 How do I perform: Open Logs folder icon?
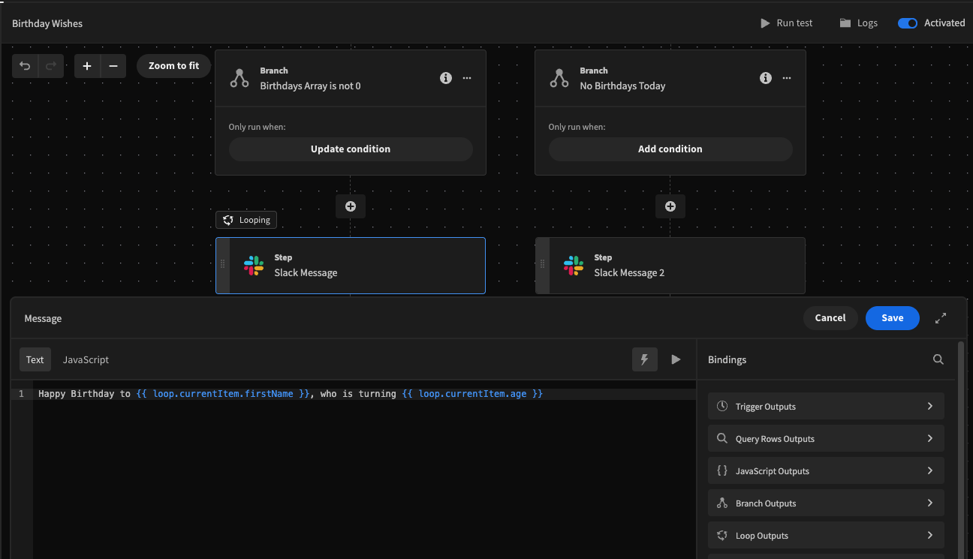pos(845,23)
